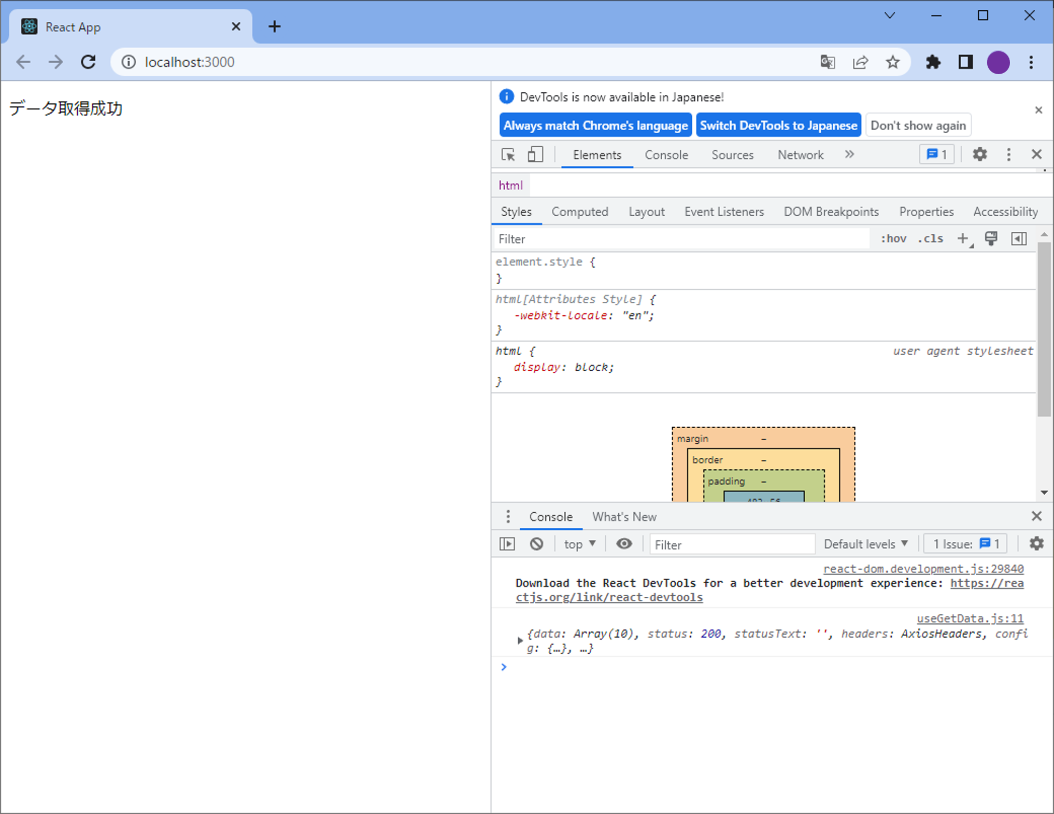Click the 1 Issue button
This screenshot has height=814, width=1054.
965,544
